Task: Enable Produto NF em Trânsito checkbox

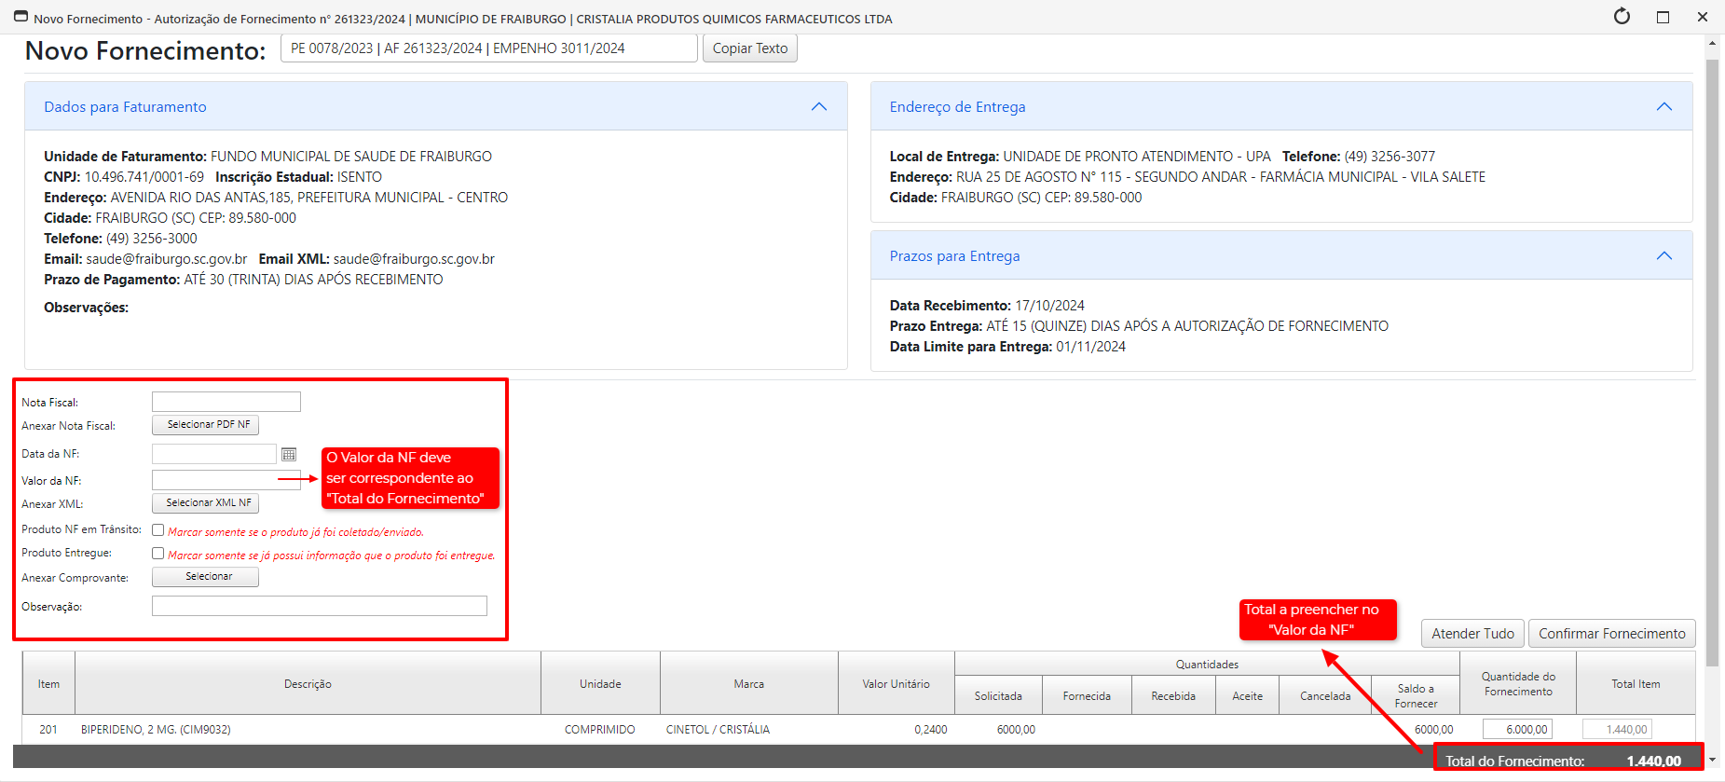Action: coord(158,530)
